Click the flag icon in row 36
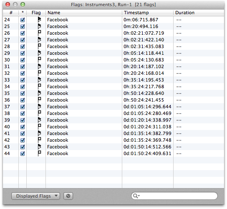227x209 pixels. tap(39, 100)
